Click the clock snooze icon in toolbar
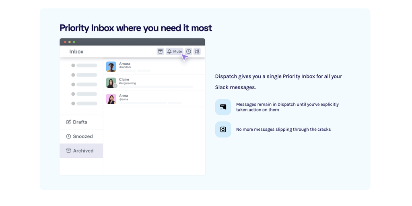The height and width of the screenshot is (206, 412). click(x=188, y=51)
